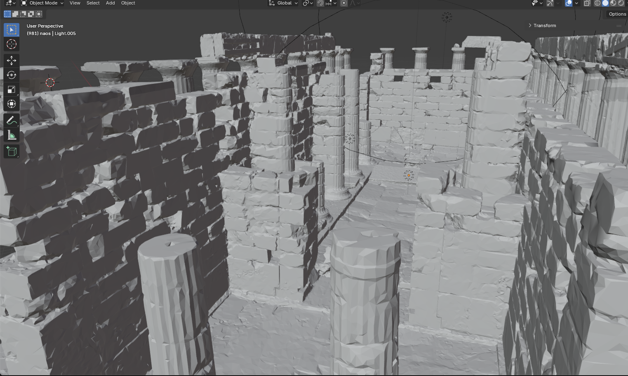This screenshot has height=376, width=628.
Task: Open the View menu
Action: point(75,3)
